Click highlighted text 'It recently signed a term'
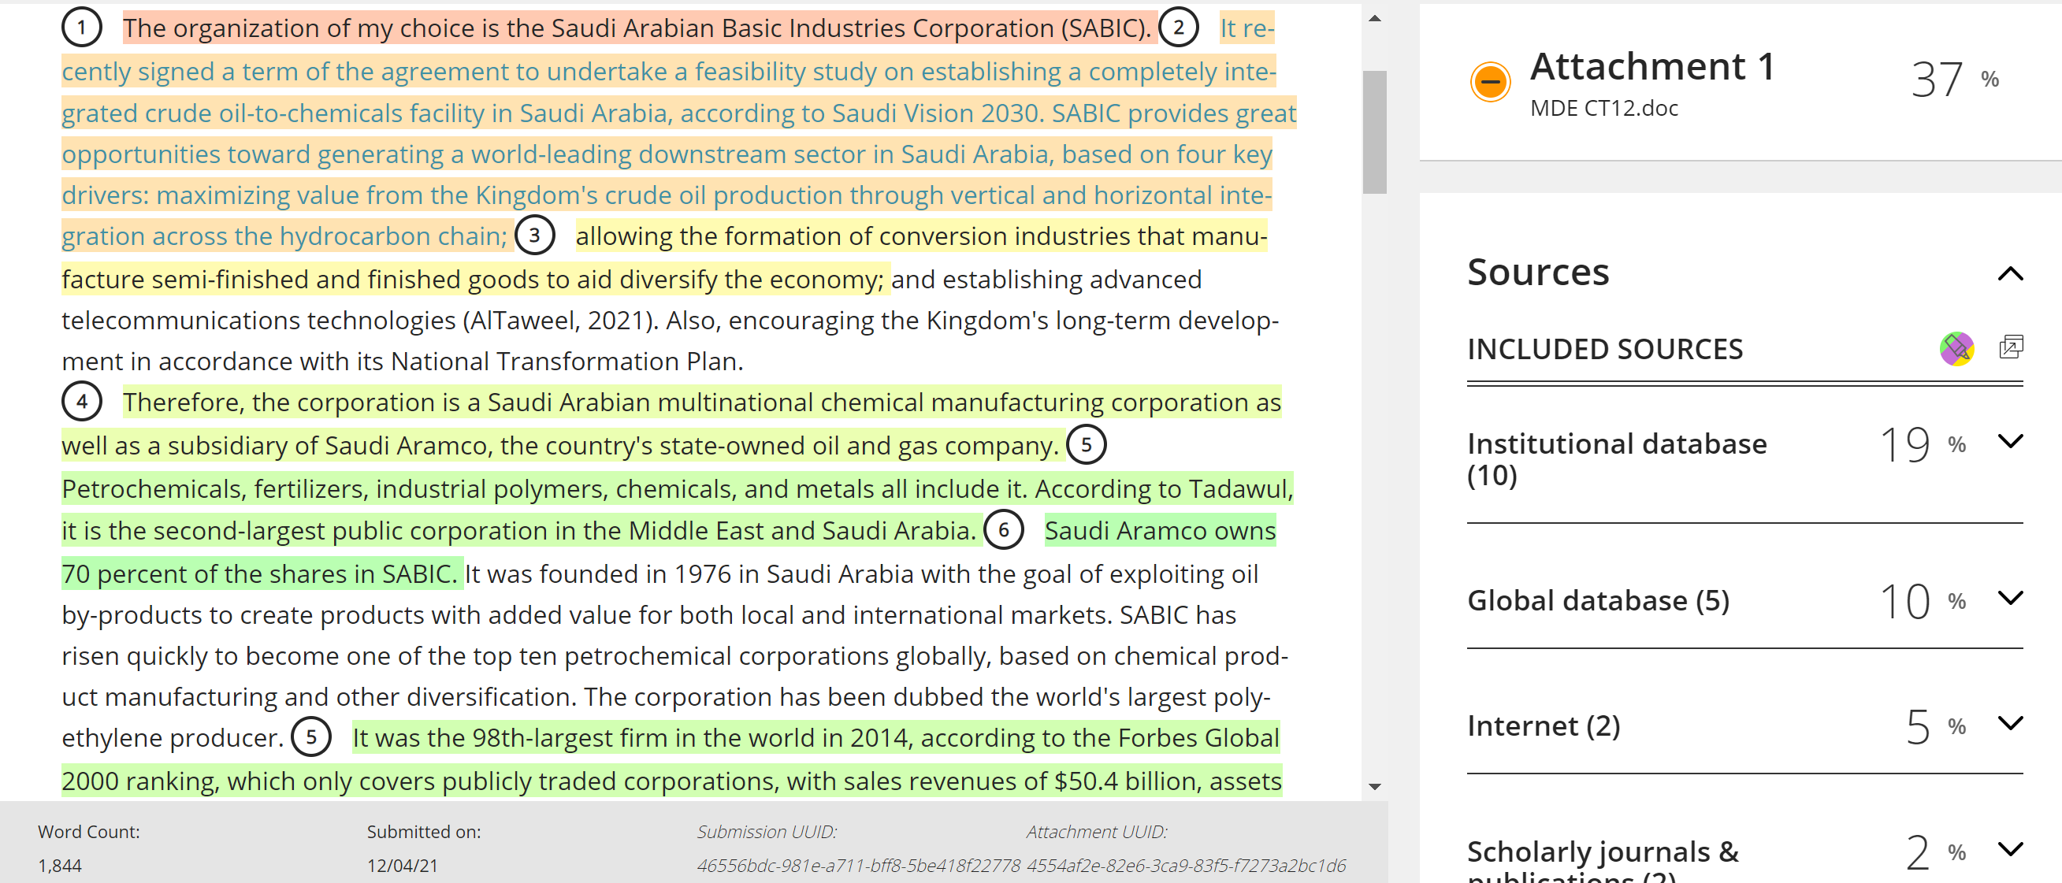Image resolution: width=2062 pixels, height=883 pixels. click(x=678, y=132)
